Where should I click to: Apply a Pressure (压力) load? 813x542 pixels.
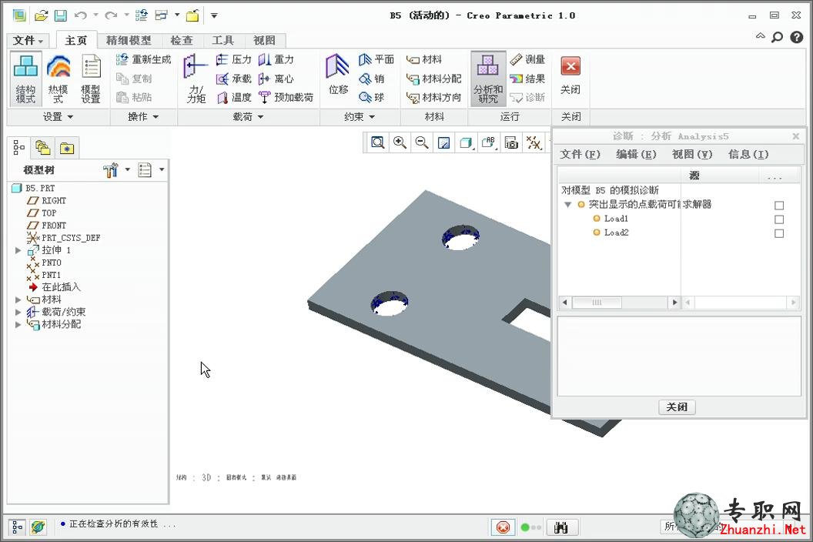[x=233, y=59]
